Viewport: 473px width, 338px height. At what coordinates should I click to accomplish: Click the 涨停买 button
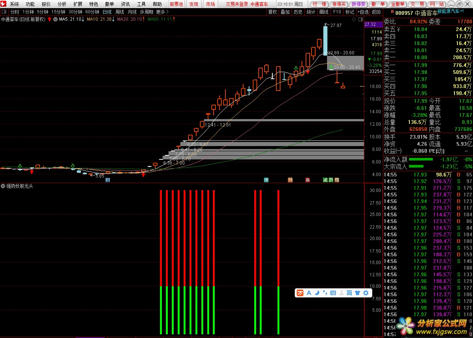pos(339,4)
